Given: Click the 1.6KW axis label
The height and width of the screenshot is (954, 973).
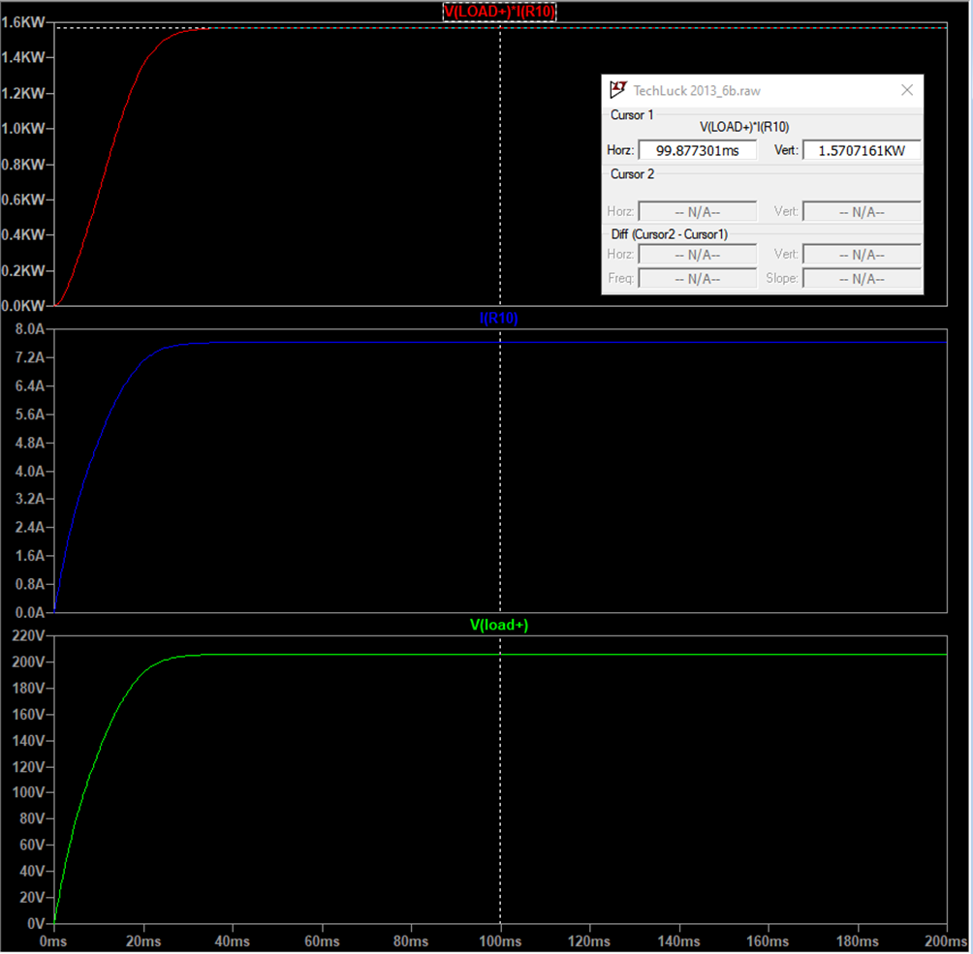Looking at the screenshot, I should pyautogui.click(x=23, y=22).
